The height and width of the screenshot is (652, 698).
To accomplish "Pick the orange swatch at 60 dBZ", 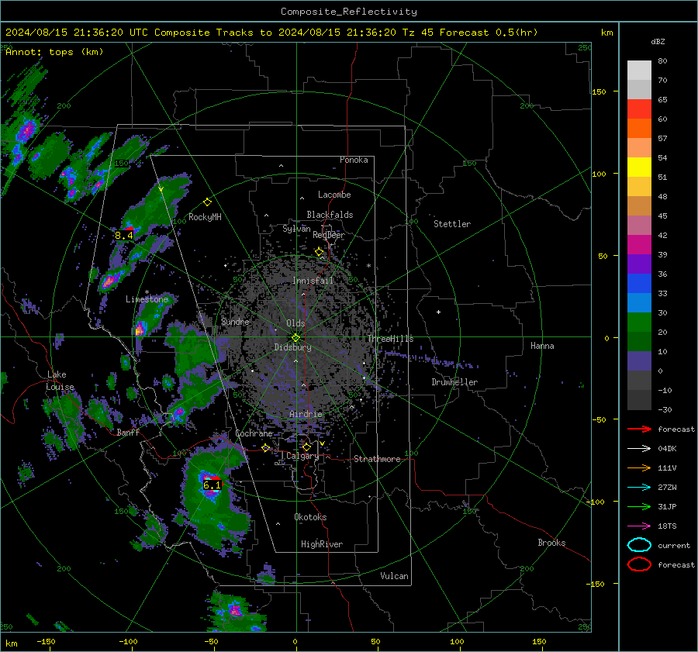I will [639, 129].
